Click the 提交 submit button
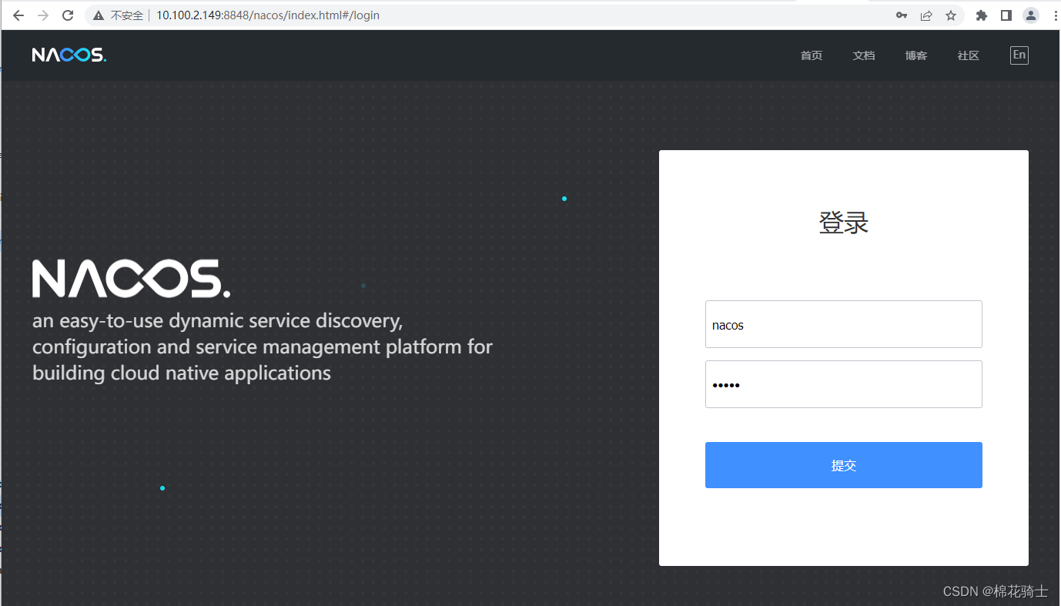 tap(844, 465)
